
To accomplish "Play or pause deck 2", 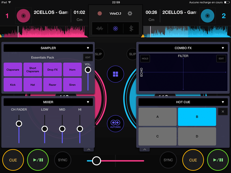I will tap(218, 160).
